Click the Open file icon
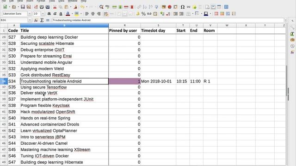The image size is (296, 166). 14,7
